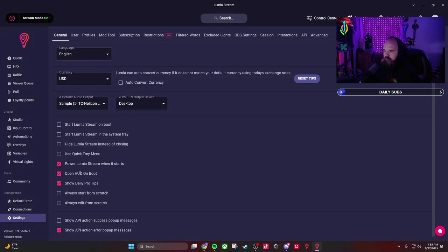Open the Filtered Words tab
The width and height of the screenshot is (448, 252).
pos(188,35)
